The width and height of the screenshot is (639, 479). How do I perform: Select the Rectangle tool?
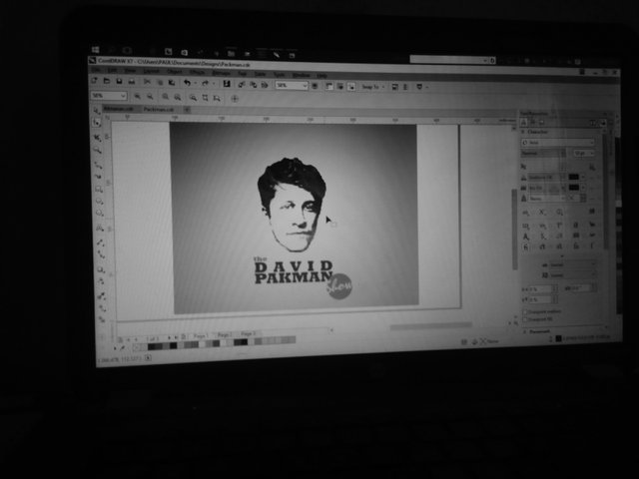coord(99,189)
